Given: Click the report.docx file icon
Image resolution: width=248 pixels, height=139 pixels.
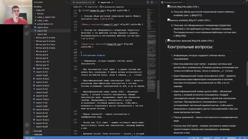Looking at the screenshot, I should point(35,27).
